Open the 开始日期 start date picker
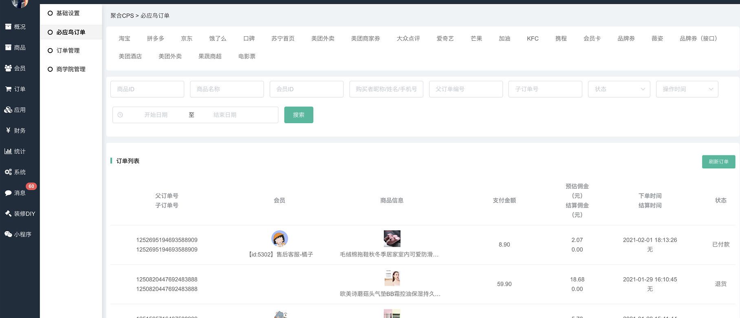 coord(156,115)
